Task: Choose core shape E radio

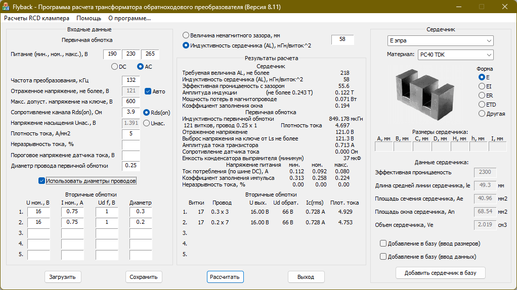Action: point(482,77)
